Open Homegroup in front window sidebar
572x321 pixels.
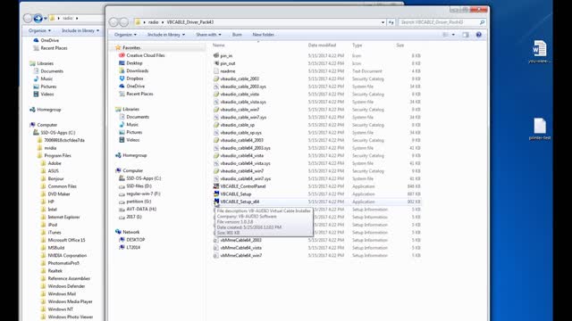pyautogui.click(x=131, y=155)
